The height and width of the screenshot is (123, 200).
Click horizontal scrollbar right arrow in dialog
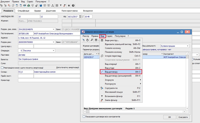click(x=184, y=112)
